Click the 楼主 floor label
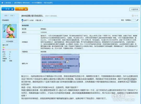This screenshot has width=141, height=104. tap(122, 20)
